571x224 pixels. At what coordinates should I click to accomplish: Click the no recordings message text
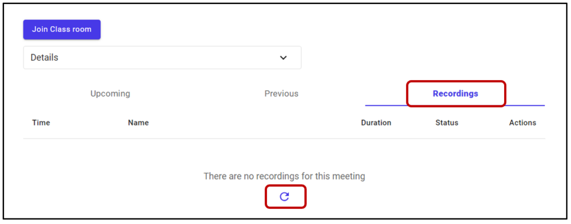point(284,176)
